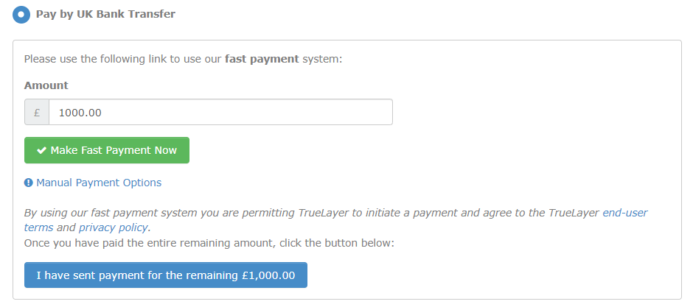
Task: Open the Manual Payment Options link
Action: point(98,183)
